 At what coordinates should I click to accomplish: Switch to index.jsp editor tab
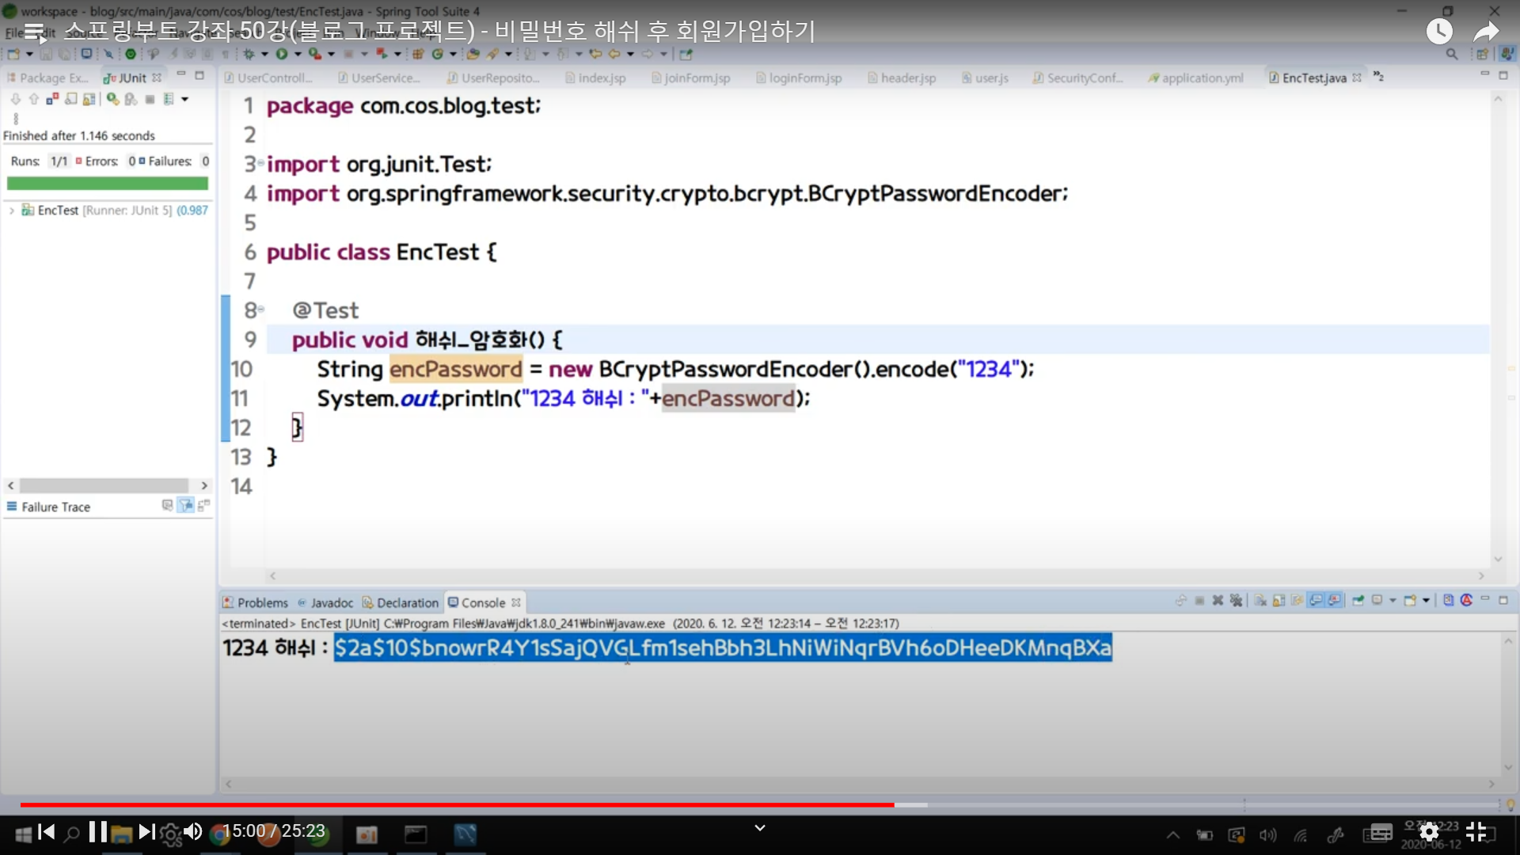(595, 78)
